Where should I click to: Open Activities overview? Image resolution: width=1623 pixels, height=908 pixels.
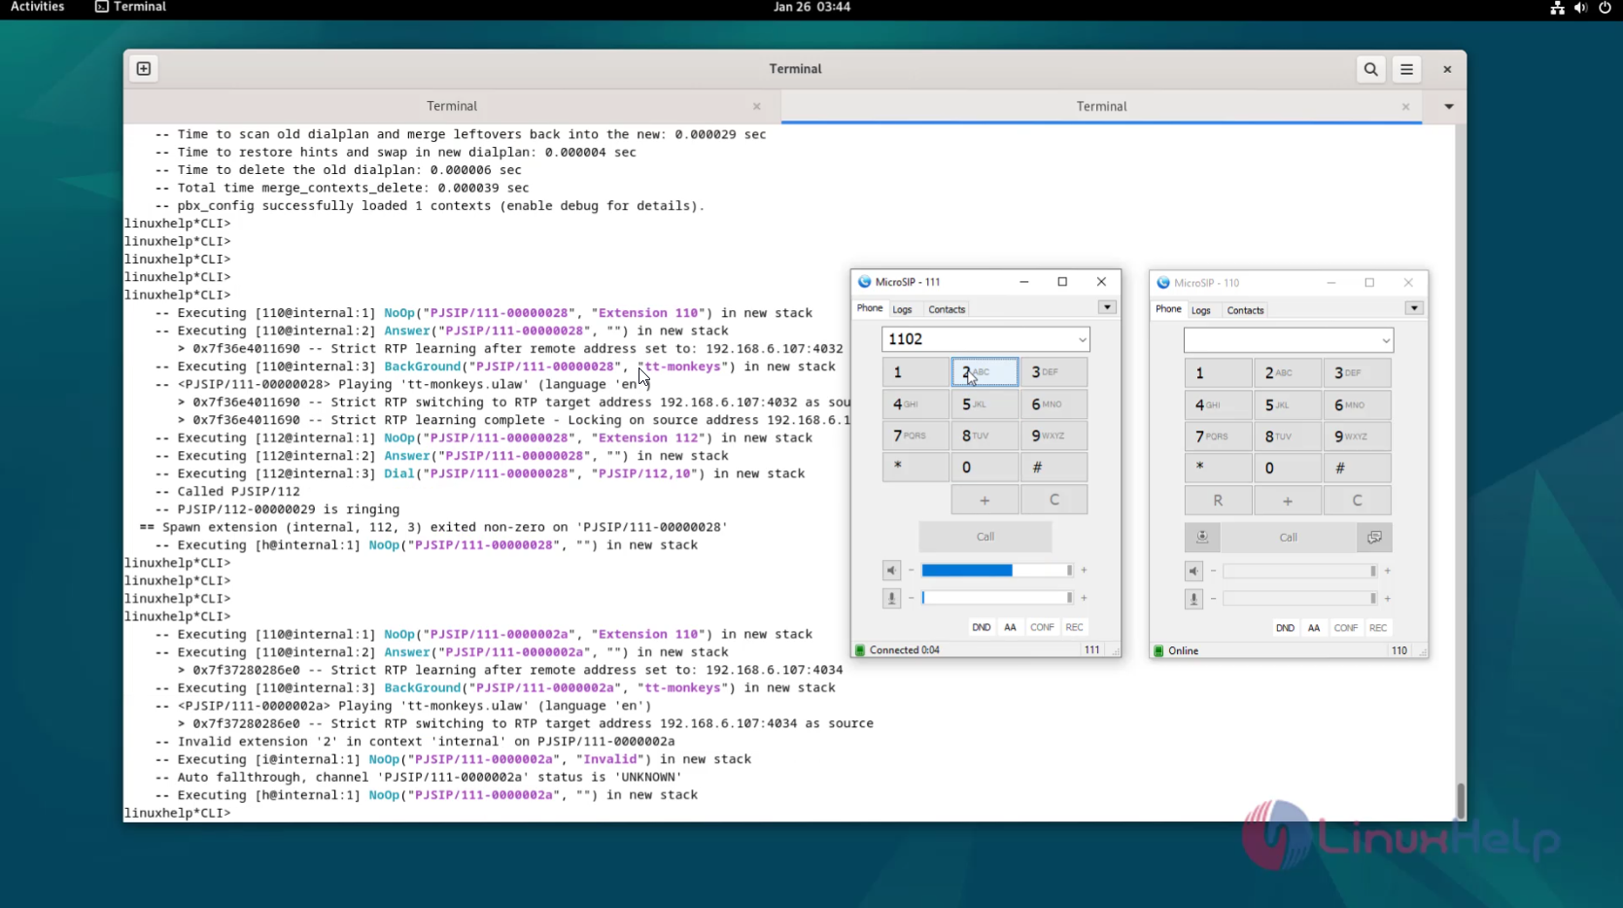click(37, 7)
